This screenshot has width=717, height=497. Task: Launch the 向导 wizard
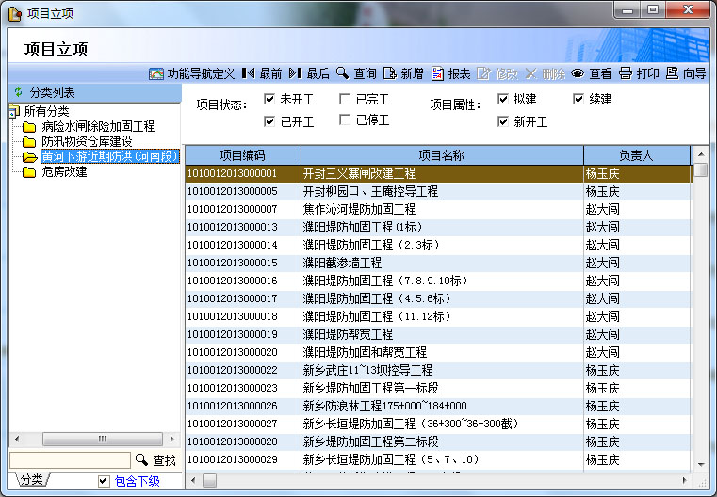[686, 73]
